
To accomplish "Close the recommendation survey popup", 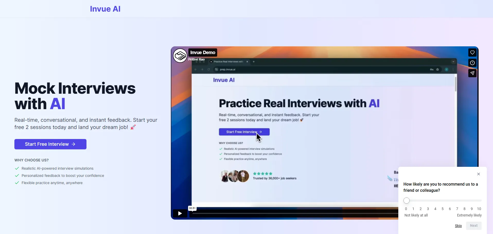I will (x=478, y=174).
